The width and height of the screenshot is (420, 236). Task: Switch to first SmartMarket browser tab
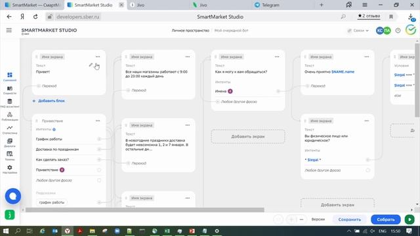33,5
